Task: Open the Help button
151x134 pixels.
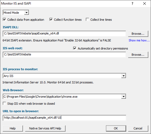Action: (13, 128)
